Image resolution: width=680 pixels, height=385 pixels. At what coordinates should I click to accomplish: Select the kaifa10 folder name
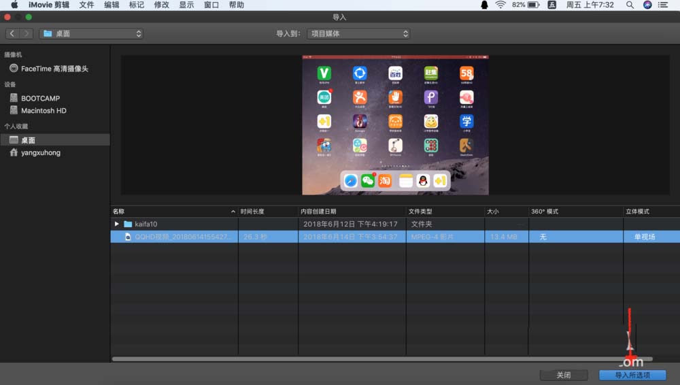click(x=146, y=224)
